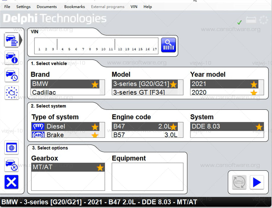Open the vehicle history sidebar icon
The width and height of the screenshot is (272, 208).
(x=11, y=75)
